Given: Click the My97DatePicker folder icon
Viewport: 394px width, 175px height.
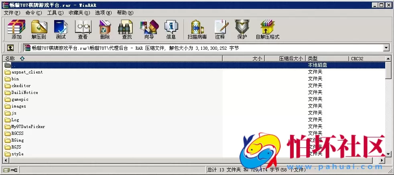Looking at the screenshot, I should point(8,126).
